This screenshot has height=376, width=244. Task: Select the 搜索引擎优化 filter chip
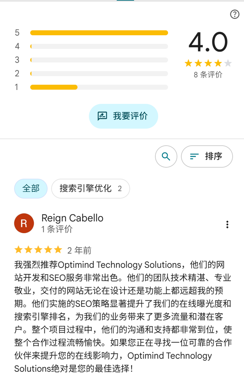[91, 188]
